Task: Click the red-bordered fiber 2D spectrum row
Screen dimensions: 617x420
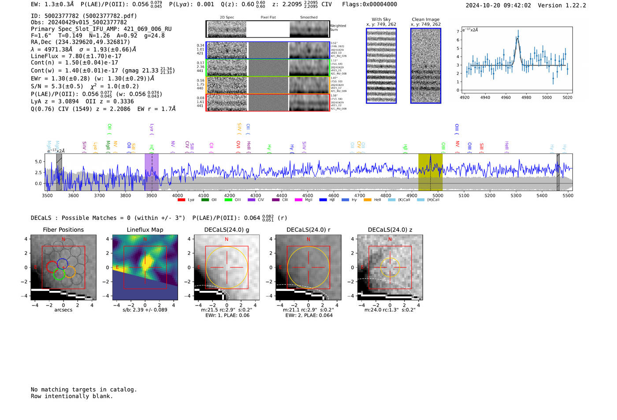Action: pos(268,103)
